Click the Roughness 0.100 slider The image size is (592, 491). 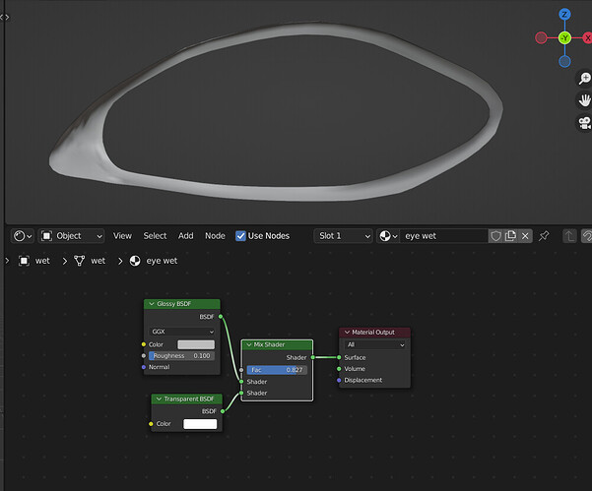pos(182,356)
